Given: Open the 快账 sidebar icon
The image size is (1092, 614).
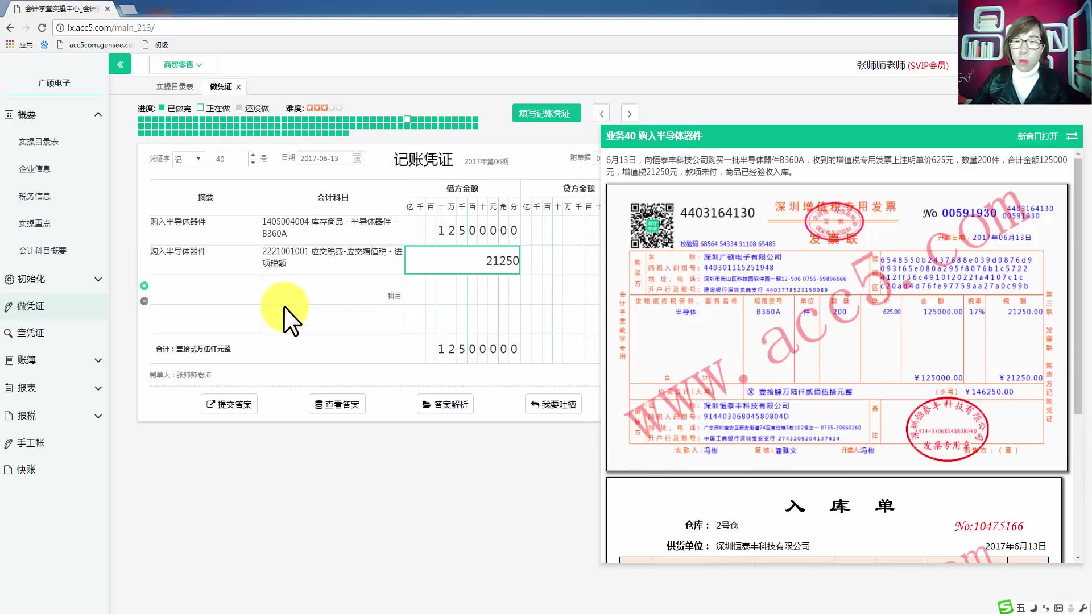Looking at the screenshot, I should click(8, 470).
